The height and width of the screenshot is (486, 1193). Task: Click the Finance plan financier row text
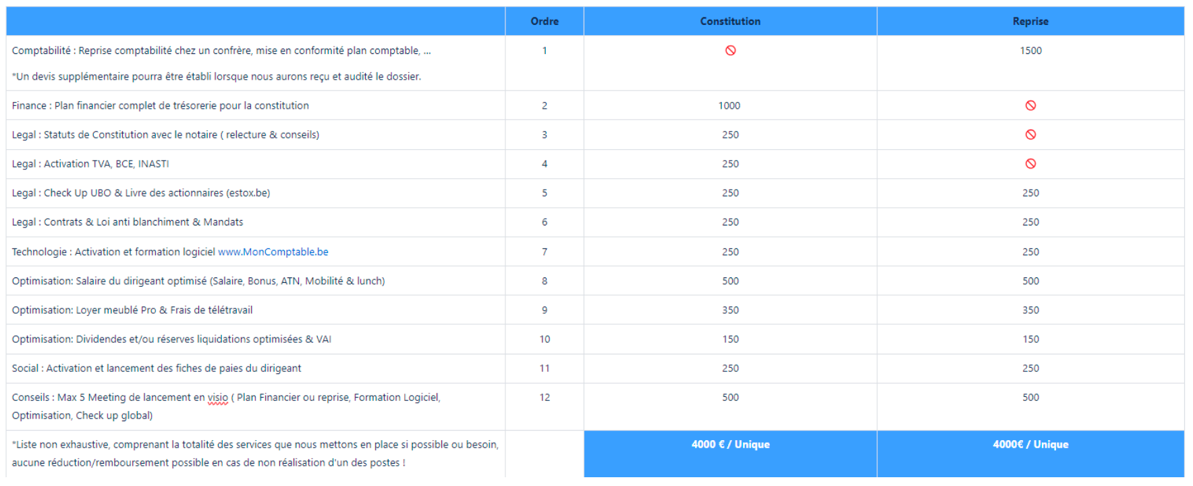point(161,105)
